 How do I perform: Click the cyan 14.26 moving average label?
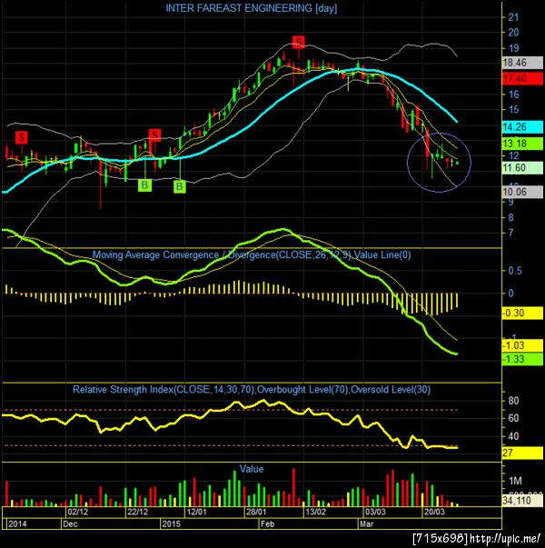tap(522, 127)
